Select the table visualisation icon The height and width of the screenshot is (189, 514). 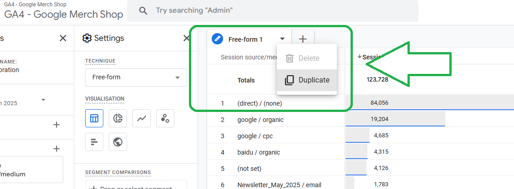pos(94,118)
